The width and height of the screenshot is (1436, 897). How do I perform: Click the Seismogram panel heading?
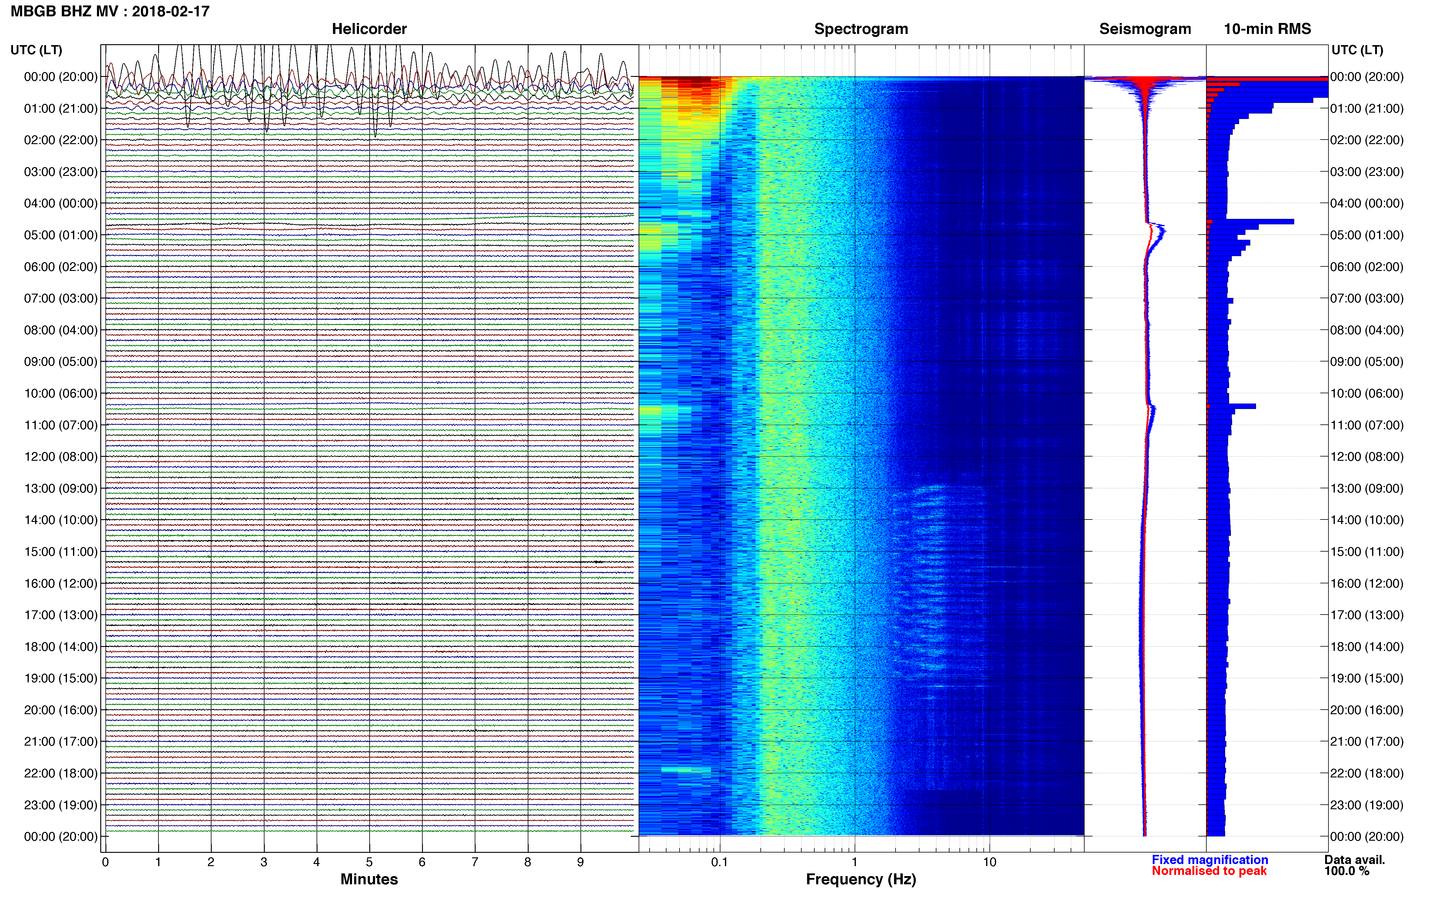coord(1145,28)
